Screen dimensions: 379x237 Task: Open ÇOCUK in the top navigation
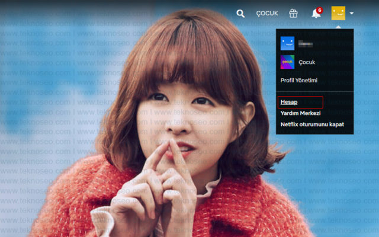[x=267, y=13]
